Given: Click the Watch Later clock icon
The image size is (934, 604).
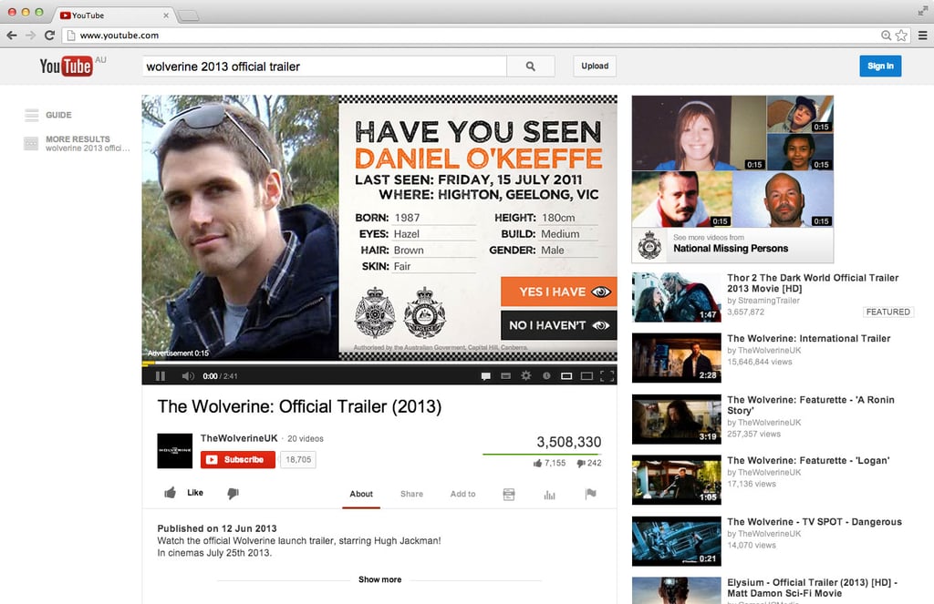Looking at the screenshot, I should (546, 375).
